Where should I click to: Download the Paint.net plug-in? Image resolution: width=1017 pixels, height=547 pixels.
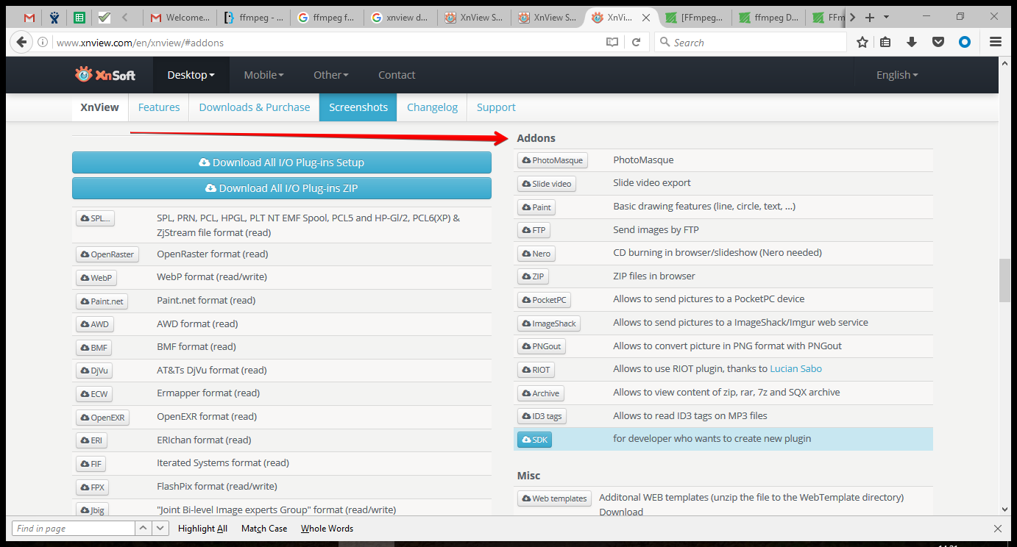[102, 301]
